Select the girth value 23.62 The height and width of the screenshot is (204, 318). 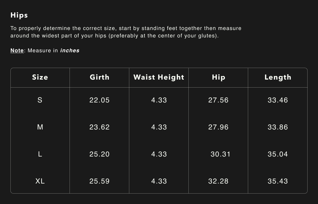[100, 127]
